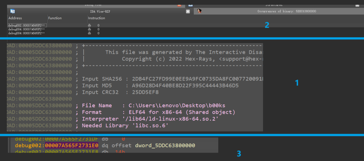Open the Occurrences of binary 5DDC63800000 tab
This screenshot has height=161, width=364.
click(287, 11)
